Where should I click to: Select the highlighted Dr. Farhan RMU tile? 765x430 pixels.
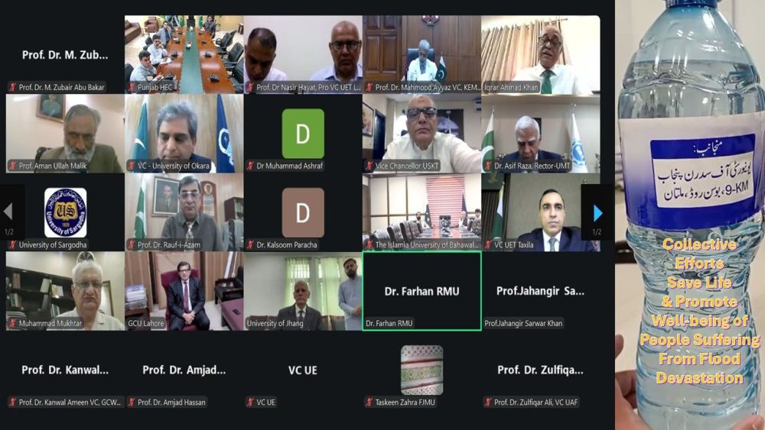[422, 291]
